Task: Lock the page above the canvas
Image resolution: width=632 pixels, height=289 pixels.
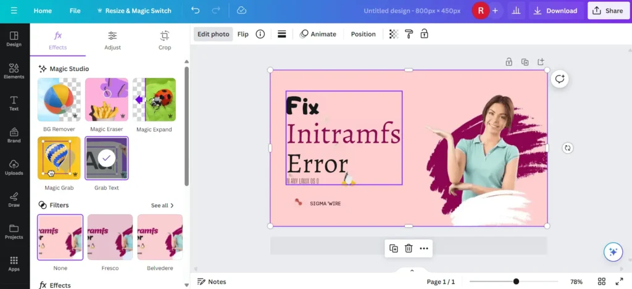Action: (509, 62)
